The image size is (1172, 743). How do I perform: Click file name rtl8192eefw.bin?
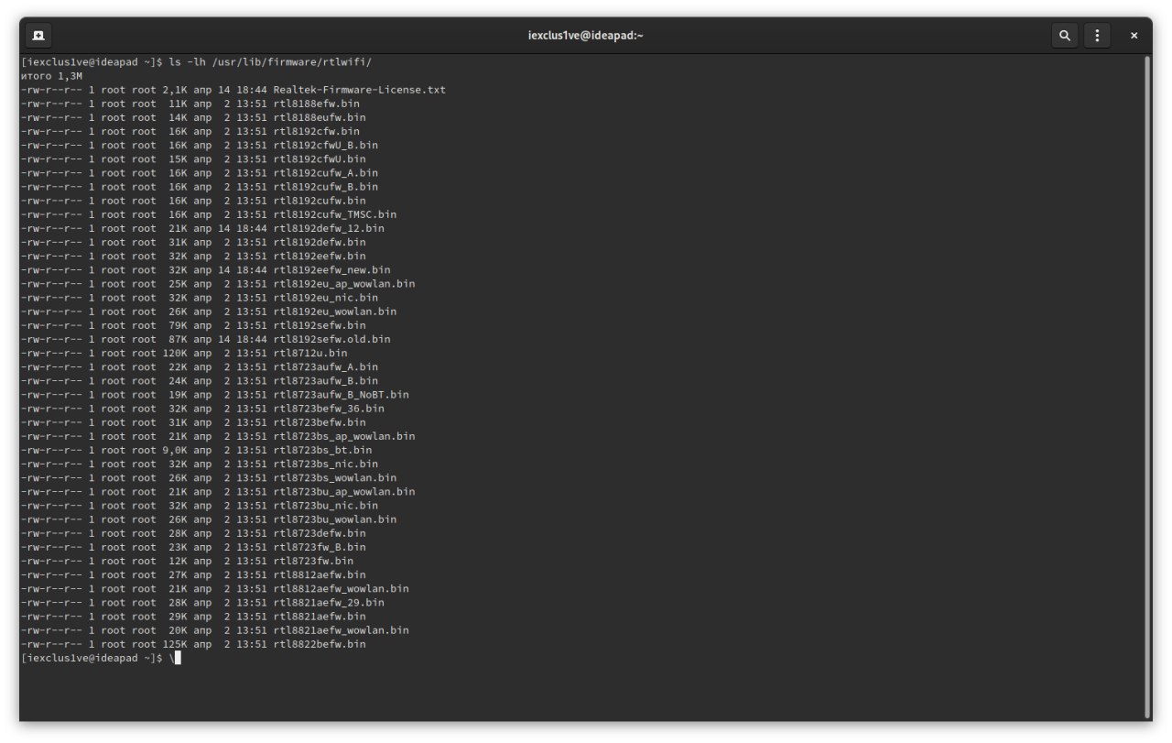320,256
